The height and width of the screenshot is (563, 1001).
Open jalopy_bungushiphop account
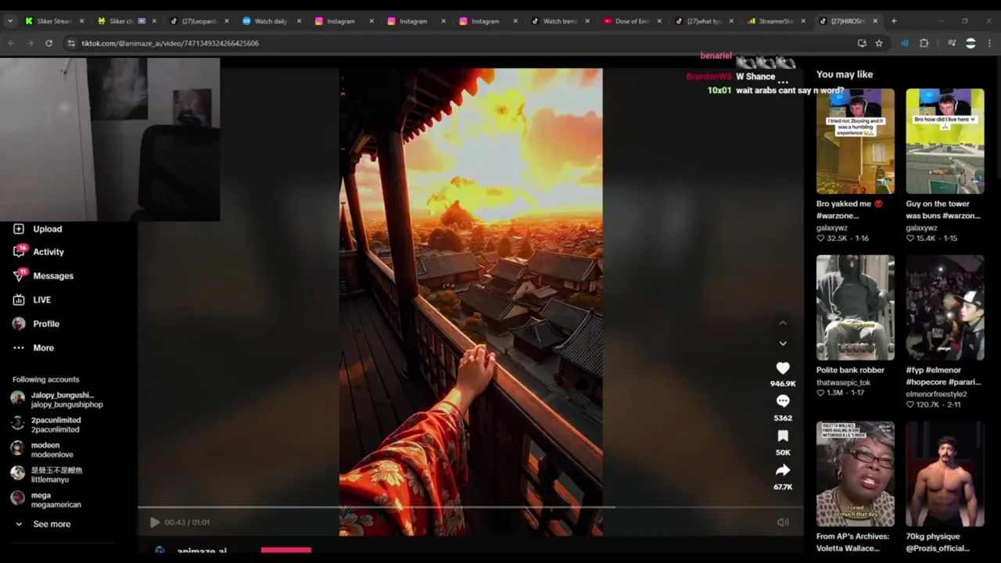58,400
